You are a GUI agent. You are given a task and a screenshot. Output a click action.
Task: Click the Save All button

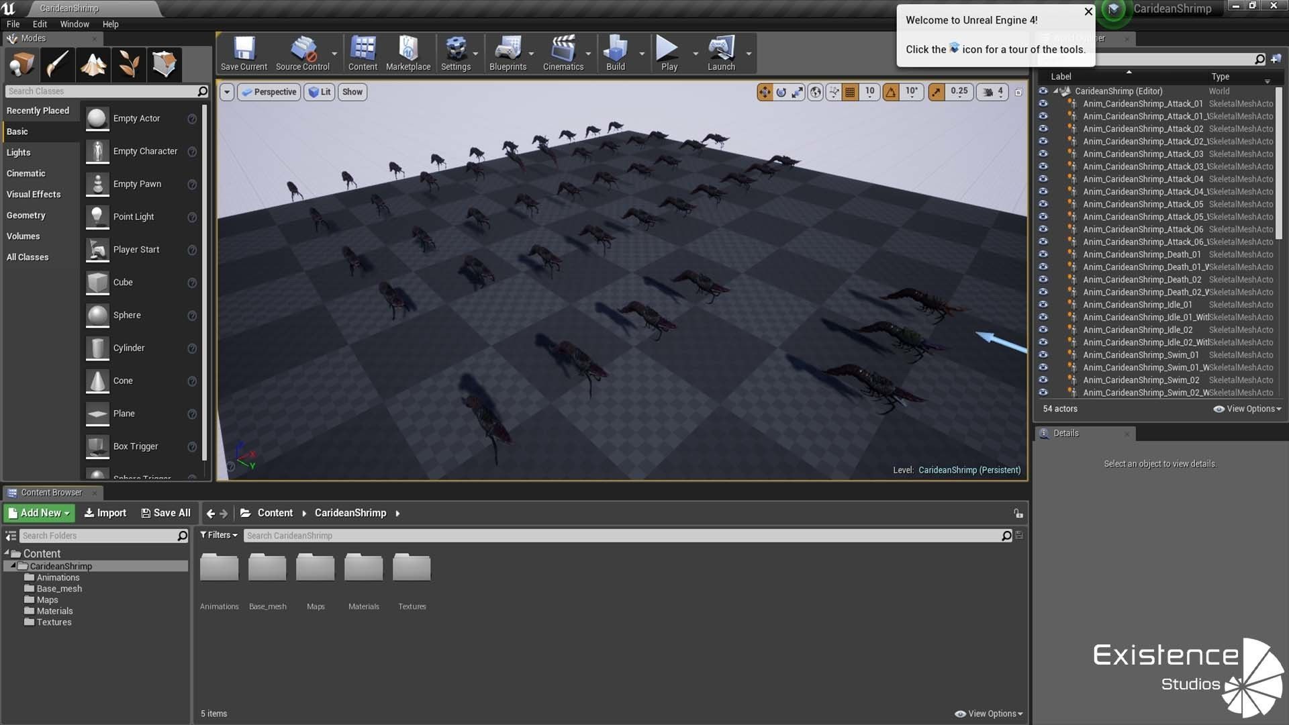166,513
